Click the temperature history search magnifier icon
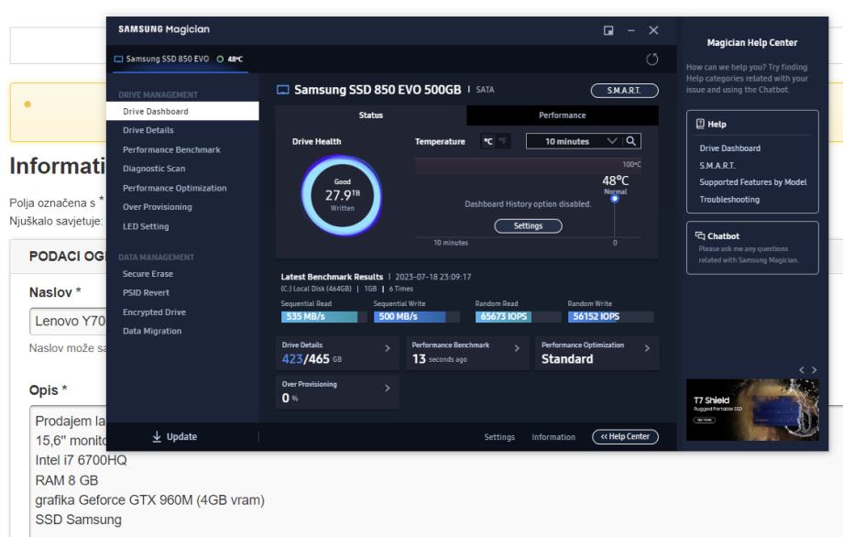This screenshot has width=843, height=537. [631, 141]
